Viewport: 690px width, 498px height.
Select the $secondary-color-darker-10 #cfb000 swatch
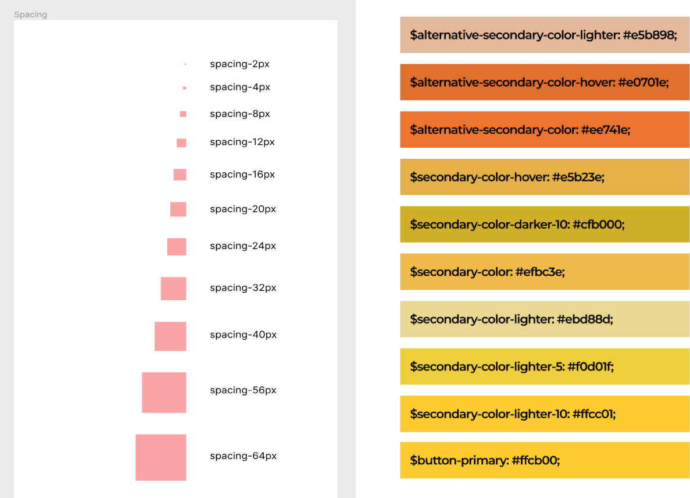pyautogui.click(x=545, y=224)
